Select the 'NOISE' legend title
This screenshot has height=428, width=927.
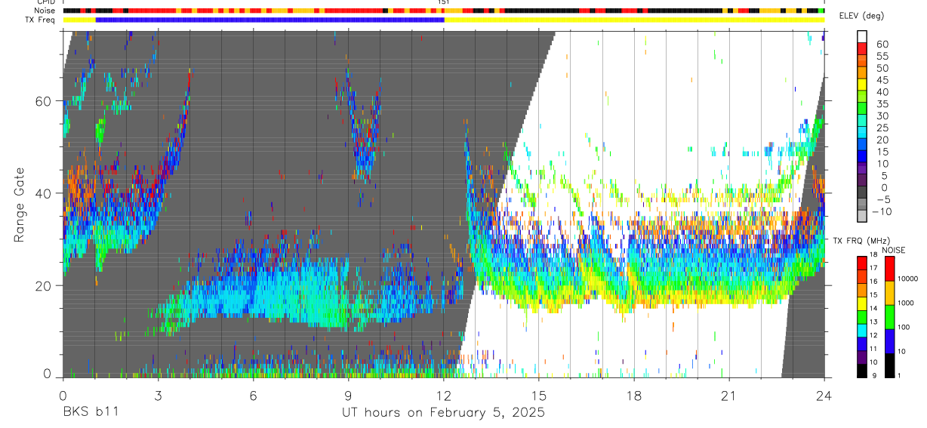894,250
